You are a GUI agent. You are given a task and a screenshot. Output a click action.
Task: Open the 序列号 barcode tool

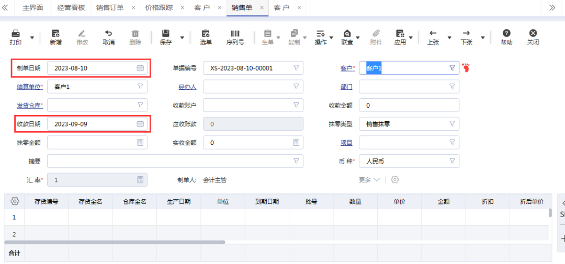point(235,33)
